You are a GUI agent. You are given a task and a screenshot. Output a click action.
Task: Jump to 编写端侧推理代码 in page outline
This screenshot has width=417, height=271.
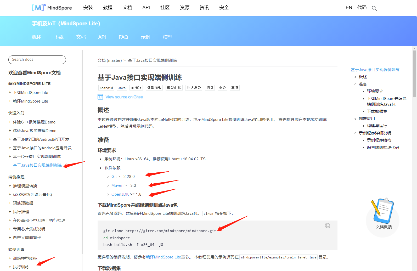383,148
